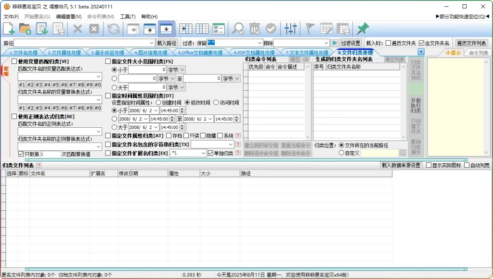Screen dimensions: 493x279
Task: Click the panel down-arrow layout icon
Action: click(166, 29)
